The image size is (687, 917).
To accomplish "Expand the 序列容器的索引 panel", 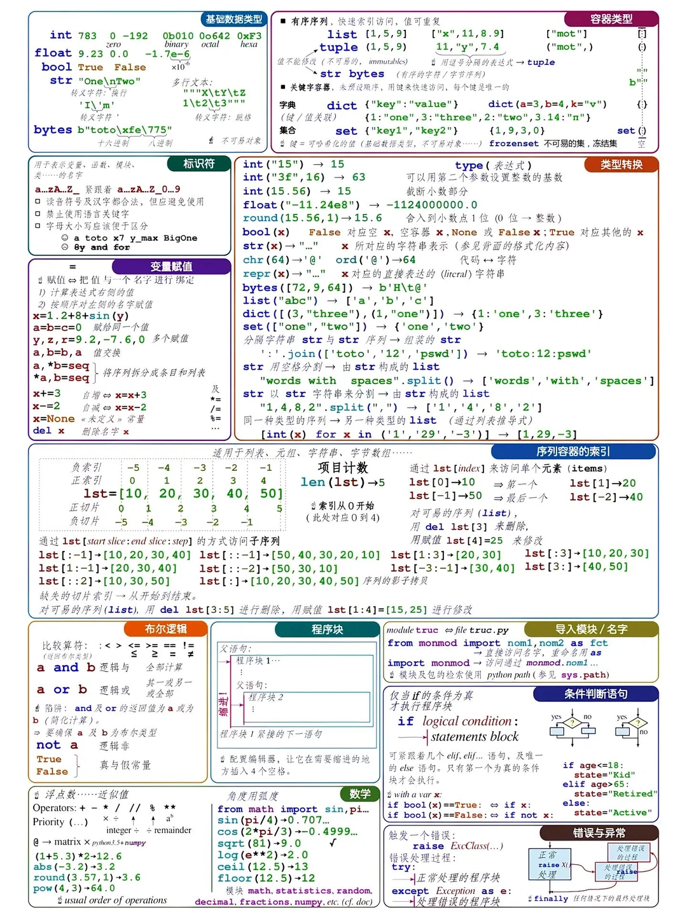I will tap(572, 452).
